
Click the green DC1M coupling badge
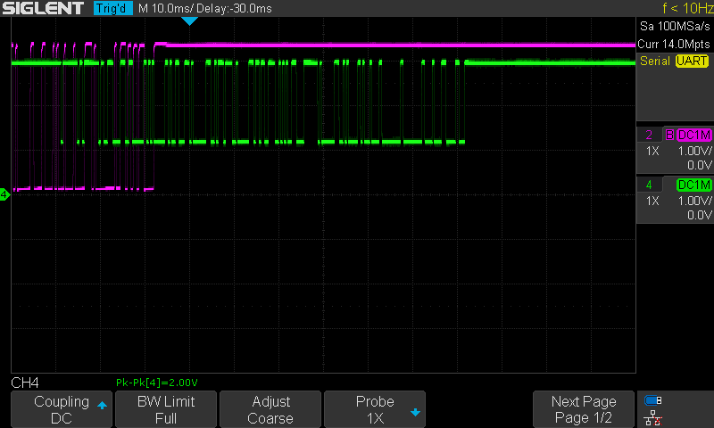coord(694,185)
